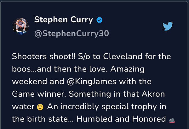Open Stephen Curry's profile picture

(20, 26)
